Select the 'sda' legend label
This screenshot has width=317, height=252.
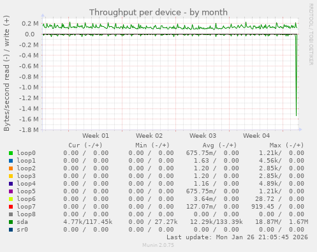[22, 222]
